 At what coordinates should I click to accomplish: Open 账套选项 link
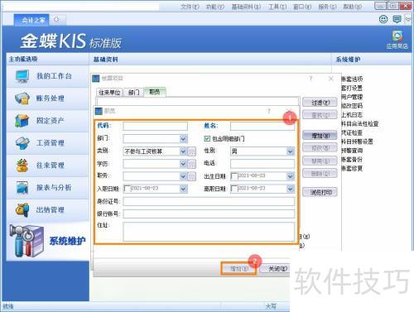coord(352,79)
